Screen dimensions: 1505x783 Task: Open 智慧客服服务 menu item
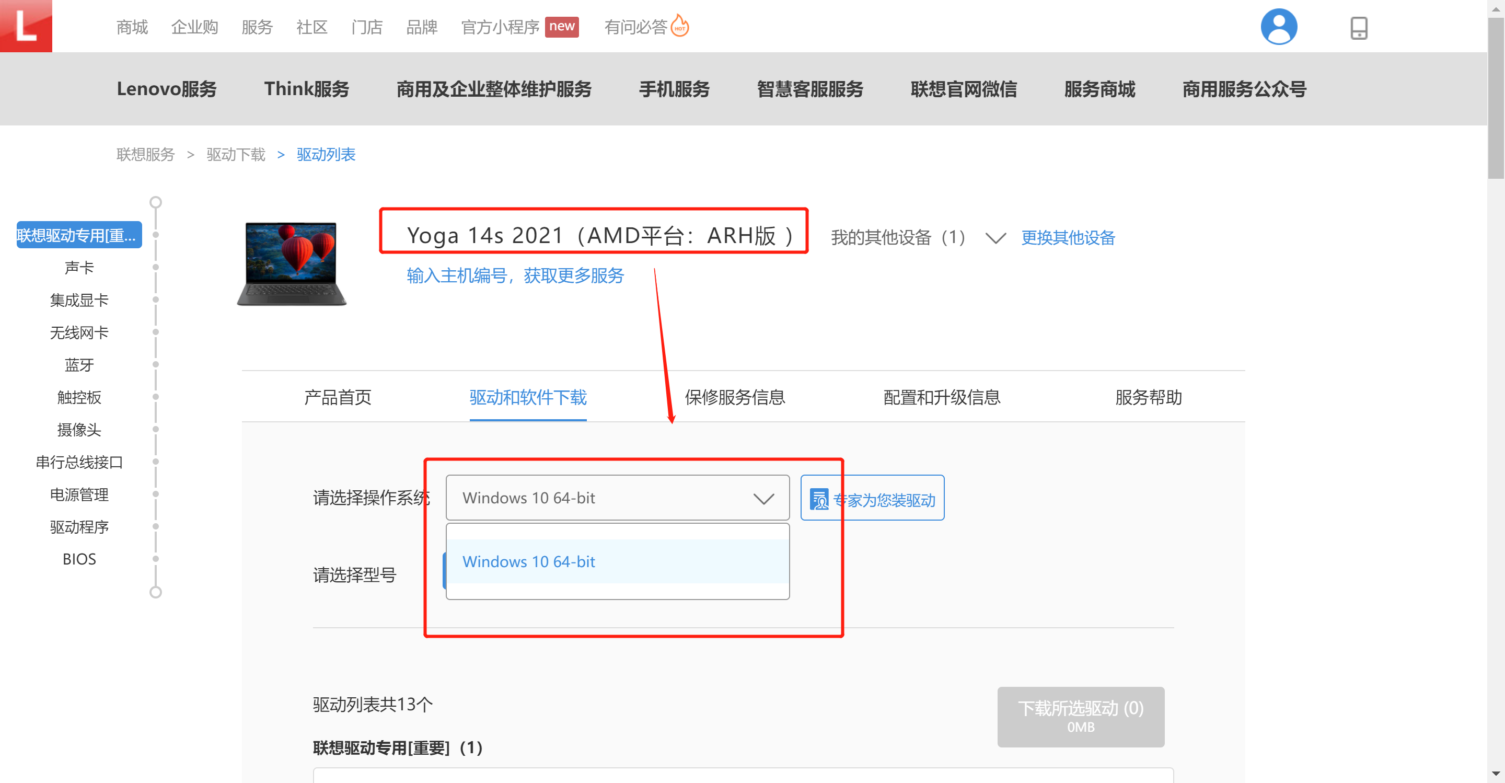[810, 89]
